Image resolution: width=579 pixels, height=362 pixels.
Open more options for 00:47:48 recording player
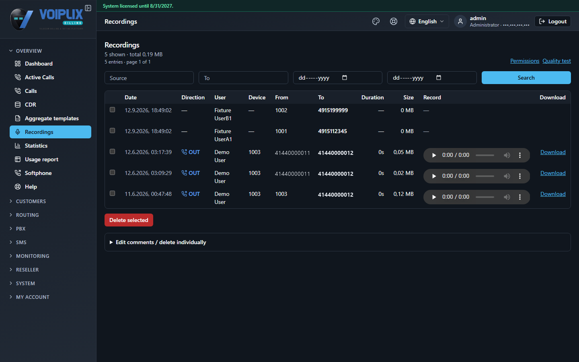pyautogui.click(x=520, y=197)
